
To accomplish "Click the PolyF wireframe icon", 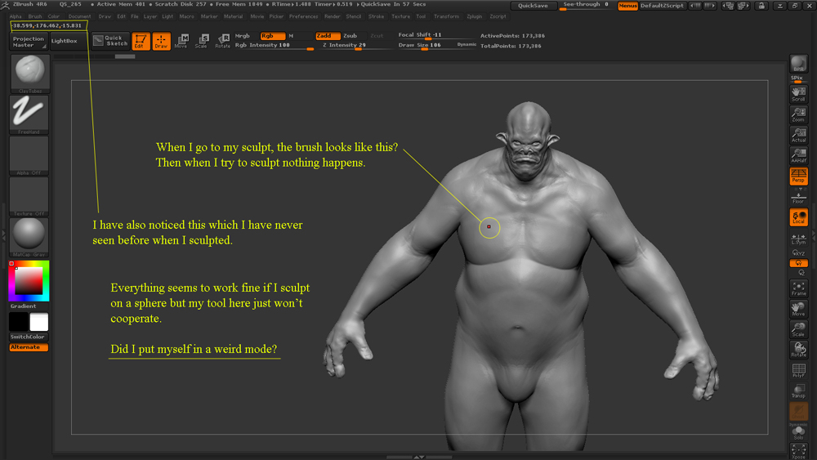I will (x=798, y=371).
